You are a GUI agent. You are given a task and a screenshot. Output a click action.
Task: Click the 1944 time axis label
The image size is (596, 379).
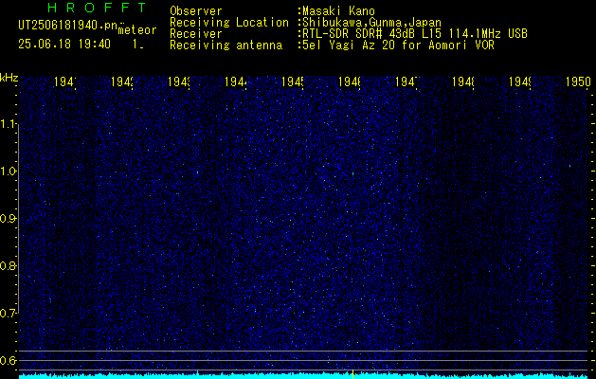click(x=236, y=82)
